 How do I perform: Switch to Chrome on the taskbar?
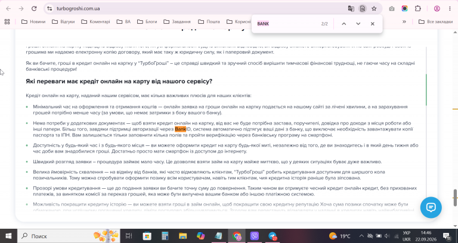tap(237, 236)
